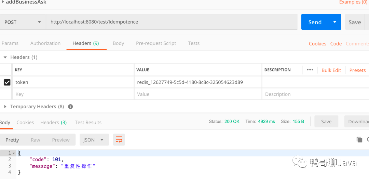Switch to Pretty view
369x179 pixels.
coord(12,140)
